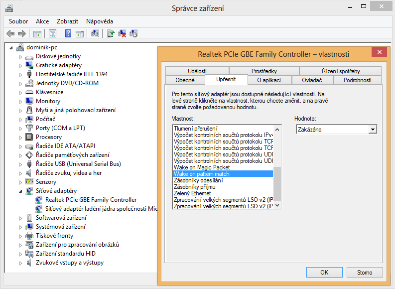Click the Properties toolbar icon

52,33
